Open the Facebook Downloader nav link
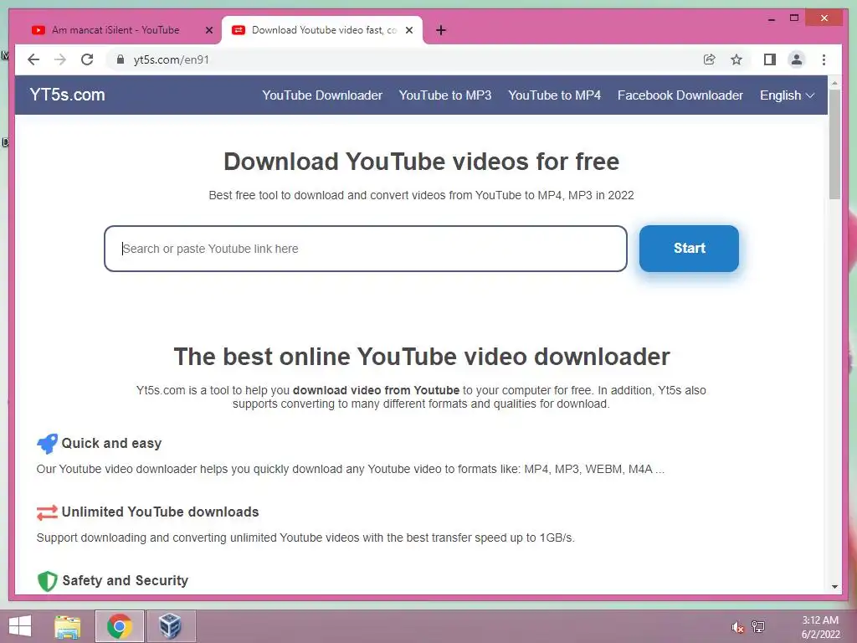857x643 pixels. coord(680,95)
